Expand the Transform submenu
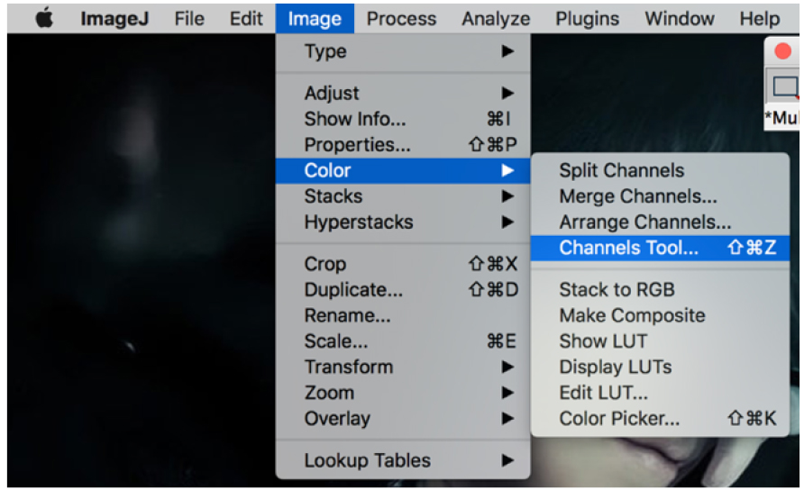Image resolution: width=804 pixels, height=490 pixels. click(403, 367)
